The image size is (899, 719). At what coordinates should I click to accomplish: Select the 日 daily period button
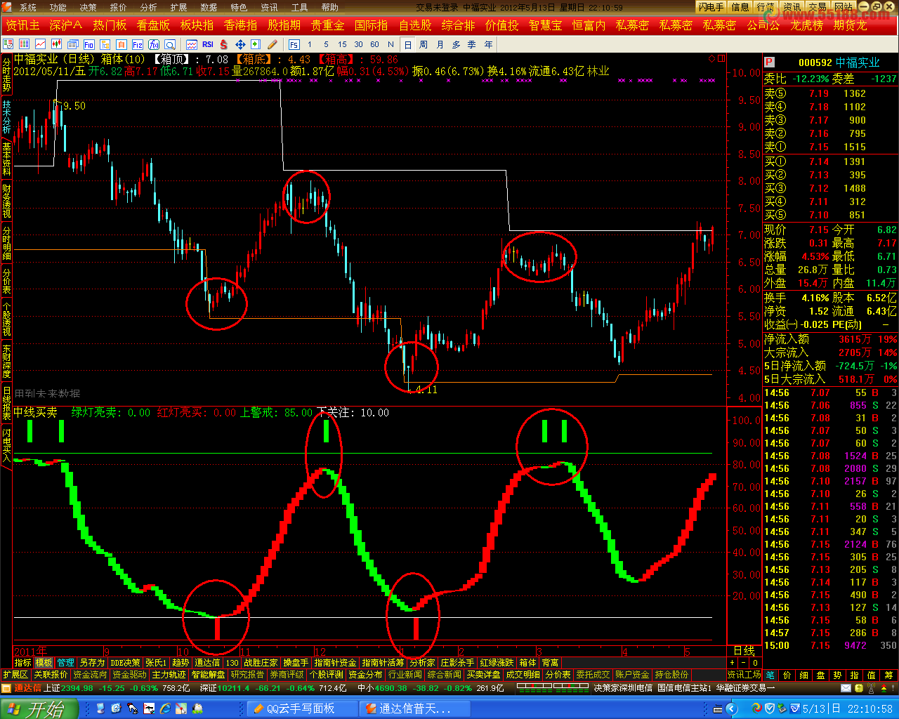point(407,44)
